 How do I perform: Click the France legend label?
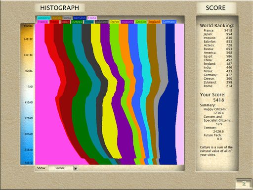43,22
